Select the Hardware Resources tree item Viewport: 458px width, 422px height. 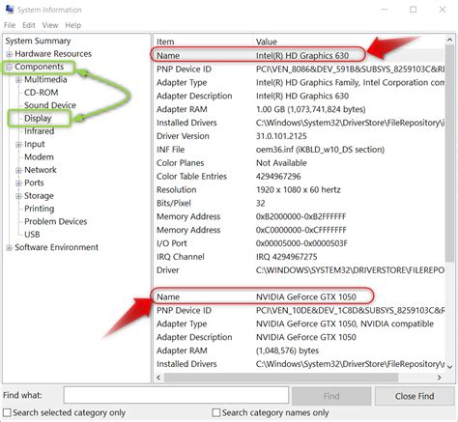(53, 54)
